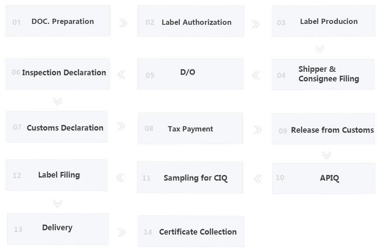
Task: Click the Release from Customs box
Action: [323, 129]
